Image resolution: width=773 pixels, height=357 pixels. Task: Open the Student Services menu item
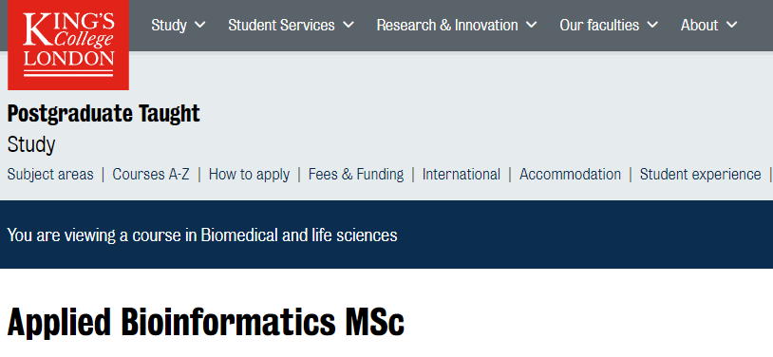281,25
